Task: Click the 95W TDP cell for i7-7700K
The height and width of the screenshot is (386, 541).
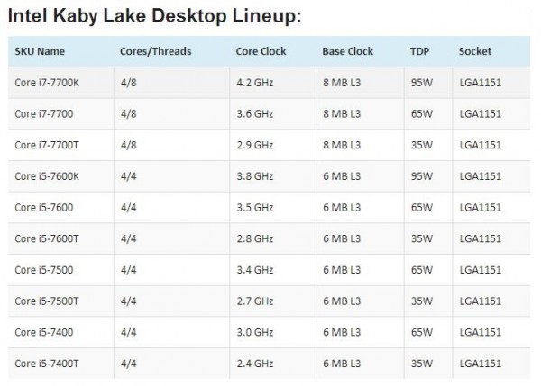Action: click(x=420, y=82)
